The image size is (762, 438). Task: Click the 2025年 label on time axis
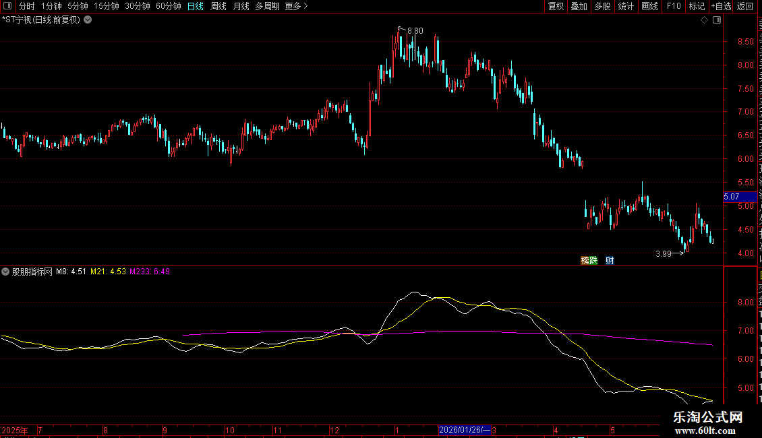point(15,431)
